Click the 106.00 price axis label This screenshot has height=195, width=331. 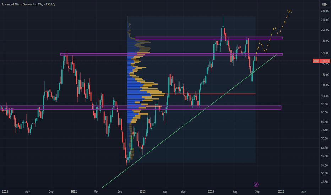[325, 96]
